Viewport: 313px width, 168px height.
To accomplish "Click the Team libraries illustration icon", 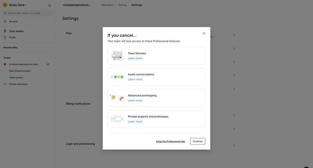I will pyautogui.click(x=117, y=56).
